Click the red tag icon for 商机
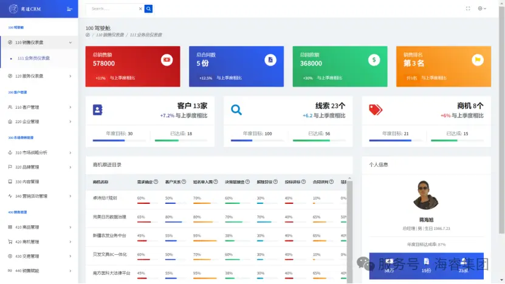 point(376,110)
